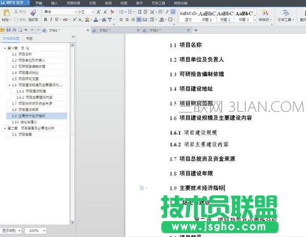Select the 标题 1 heading style
This screenshot has width=306, height=237.
207,16
